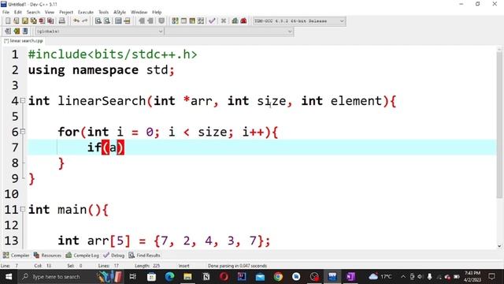This screenshot has width=504, height=284.
Task: Click the Windows Start button
Action: click(9, 277)
